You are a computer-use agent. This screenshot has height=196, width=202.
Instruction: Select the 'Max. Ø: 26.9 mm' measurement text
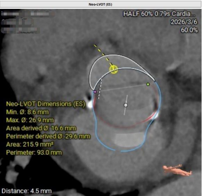pyautogui.click(x=30, y=120)
